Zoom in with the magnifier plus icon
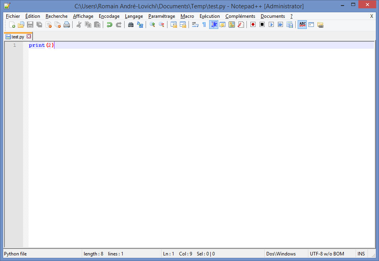This screenshot has width=379, height=261. coord(152,25)
